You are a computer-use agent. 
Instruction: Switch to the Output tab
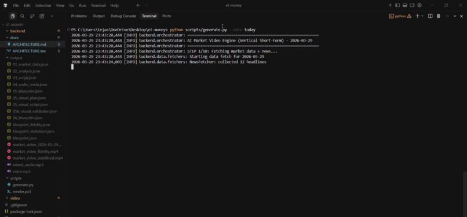(x=98, y=16)
